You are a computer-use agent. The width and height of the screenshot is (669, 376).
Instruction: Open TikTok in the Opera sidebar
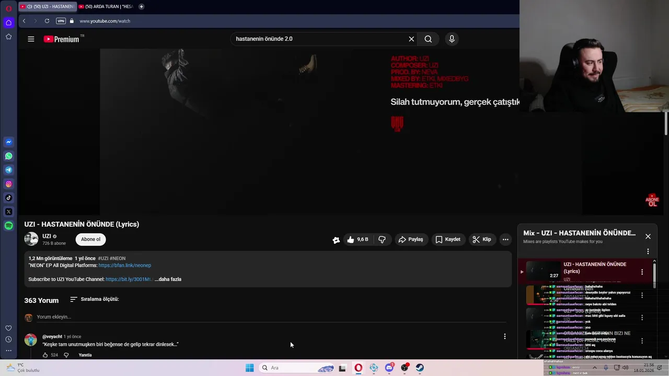(x=8, y=197)
